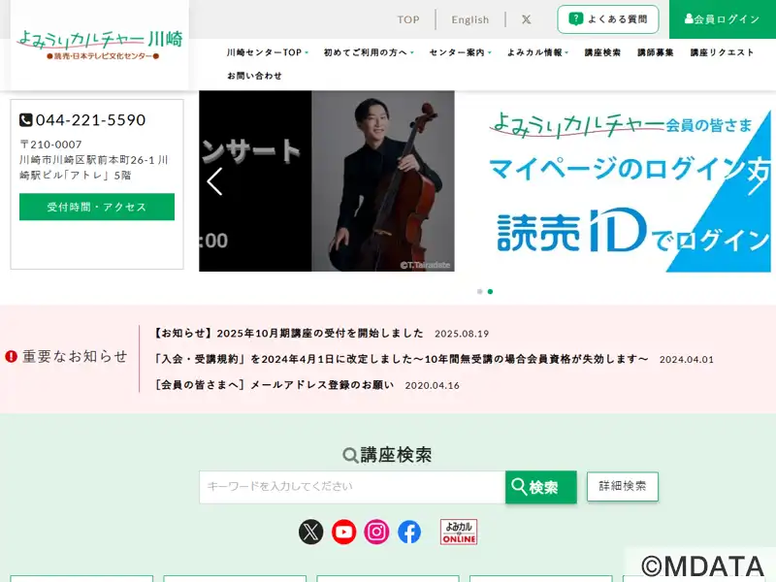The width and height of the screenshot is (776, 582).
Task: Open notice 2025年10月期講座の受付を開始しました
Action: coord(289,333)
